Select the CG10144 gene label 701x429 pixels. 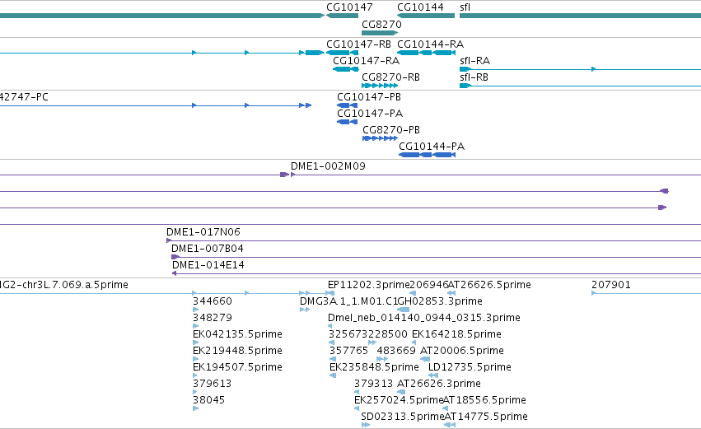(420, 7)
